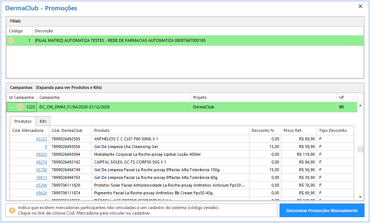Open mercadoria link 43225
The width and height of the screenshot is (370, 223).
pyautogui.click(x=42, y=139)
